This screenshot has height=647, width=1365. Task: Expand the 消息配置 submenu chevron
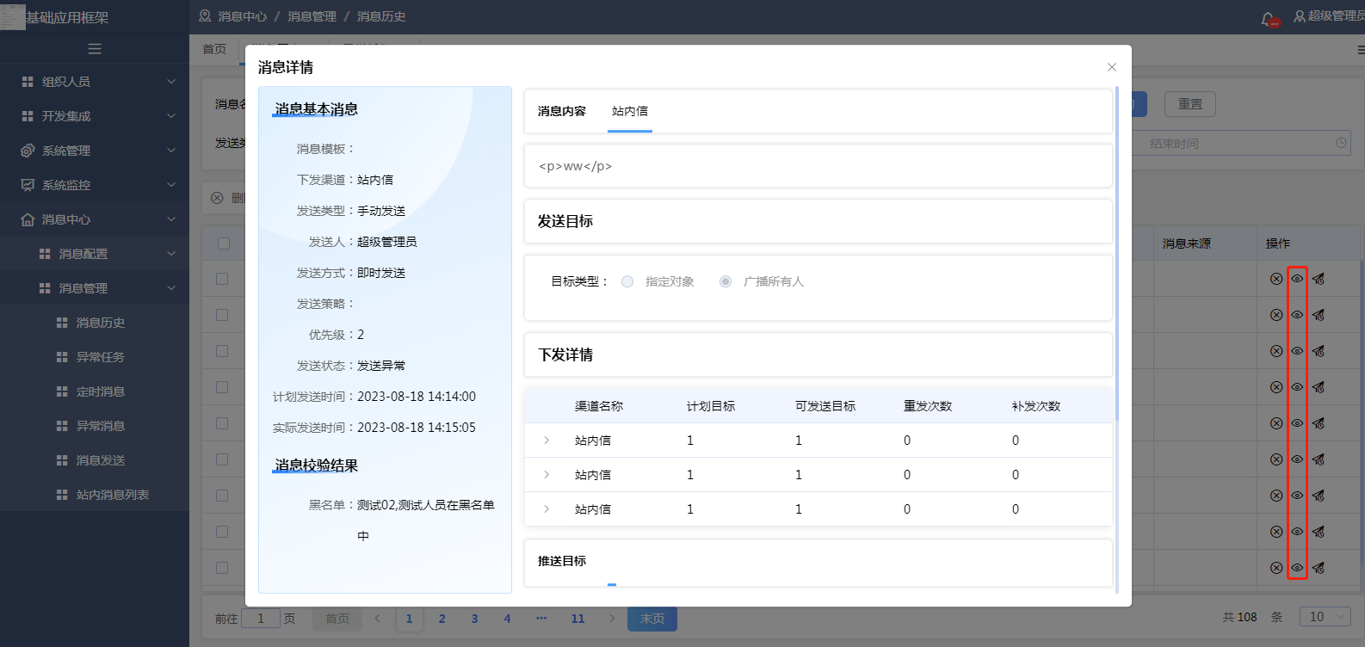click(x=171, y=254)
